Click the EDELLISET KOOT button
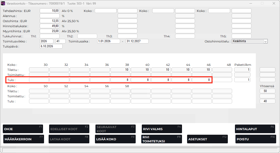 [x=69, y=129]
